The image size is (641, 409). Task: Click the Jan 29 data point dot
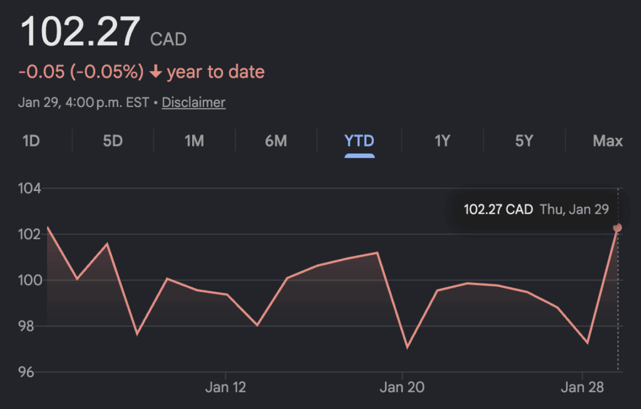point(618,227)
